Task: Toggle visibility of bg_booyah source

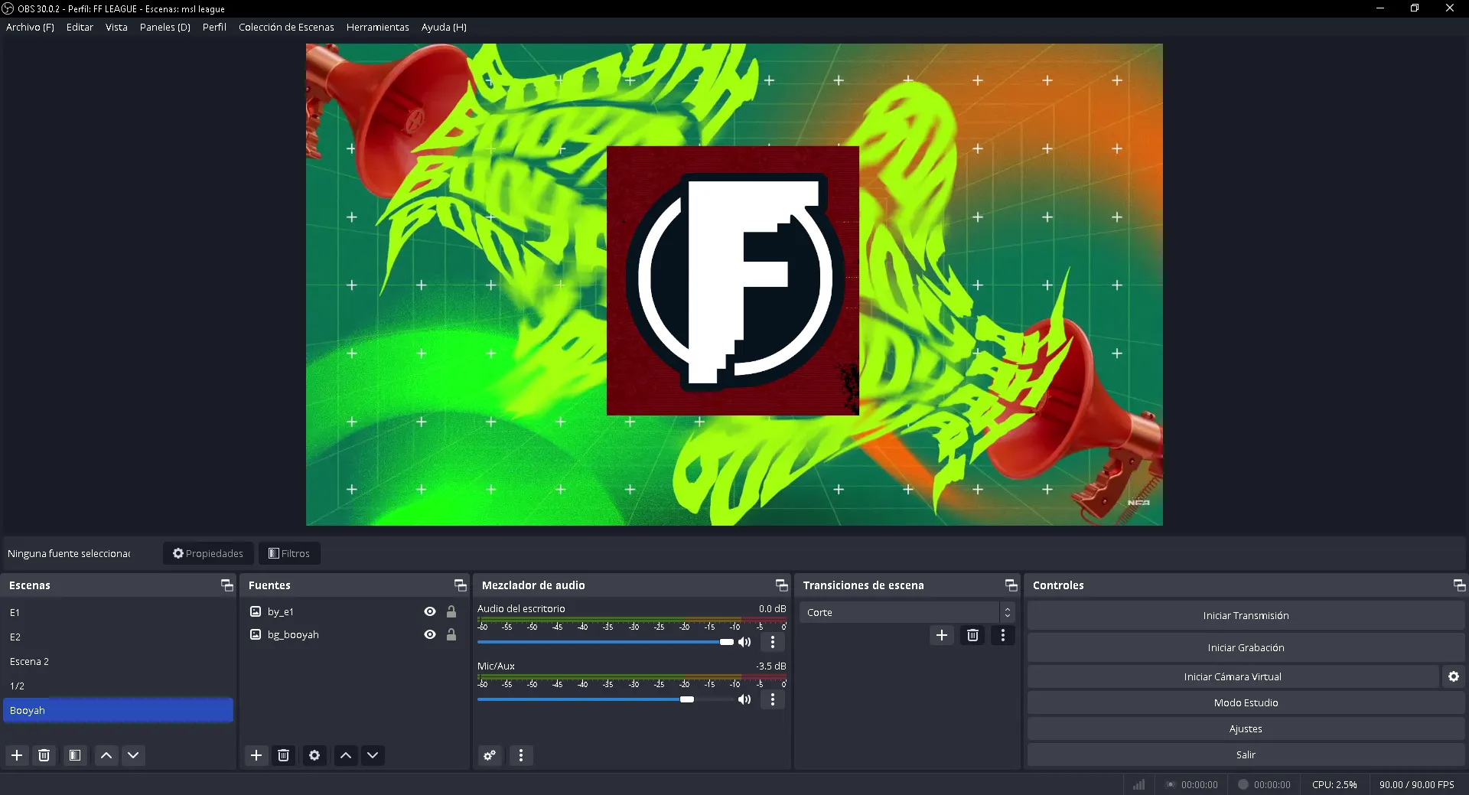Action: (x=430, y=634)
